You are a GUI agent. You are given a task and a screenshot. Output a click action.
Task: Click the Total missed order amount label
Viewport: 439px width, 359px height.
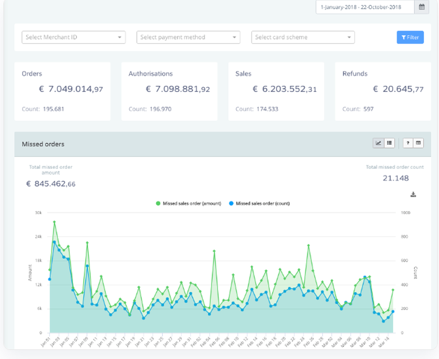coord(50,170)
